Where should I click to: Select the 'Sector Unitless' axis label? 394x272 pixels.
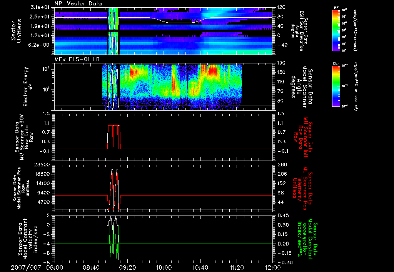(16, 31)
